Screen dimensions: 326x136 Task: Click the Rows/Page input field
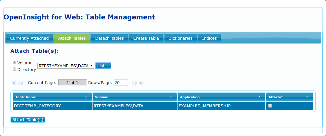pos(121,83)
